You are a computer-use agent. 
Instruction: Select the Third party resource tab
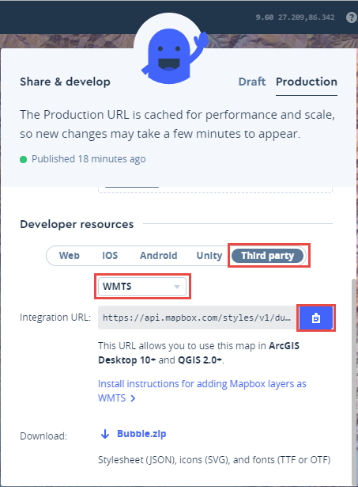point(267,256)
